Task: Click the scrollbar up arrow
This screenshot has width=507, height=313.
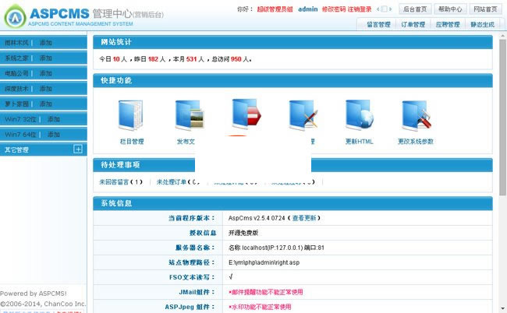Action: (x=502, y=36)
